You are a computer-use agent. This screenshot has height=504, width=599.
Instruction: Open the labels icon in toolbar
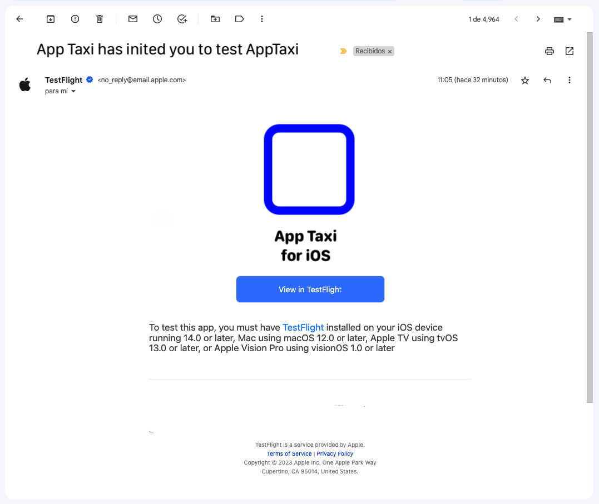(x=240, y=19)
